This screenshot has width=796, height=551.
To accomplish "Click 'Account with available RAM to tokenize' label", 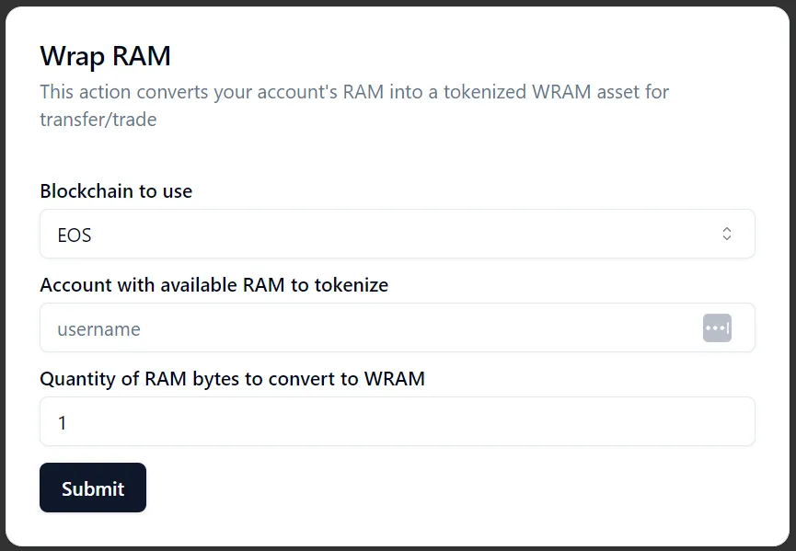I will (x=214, y=285).
